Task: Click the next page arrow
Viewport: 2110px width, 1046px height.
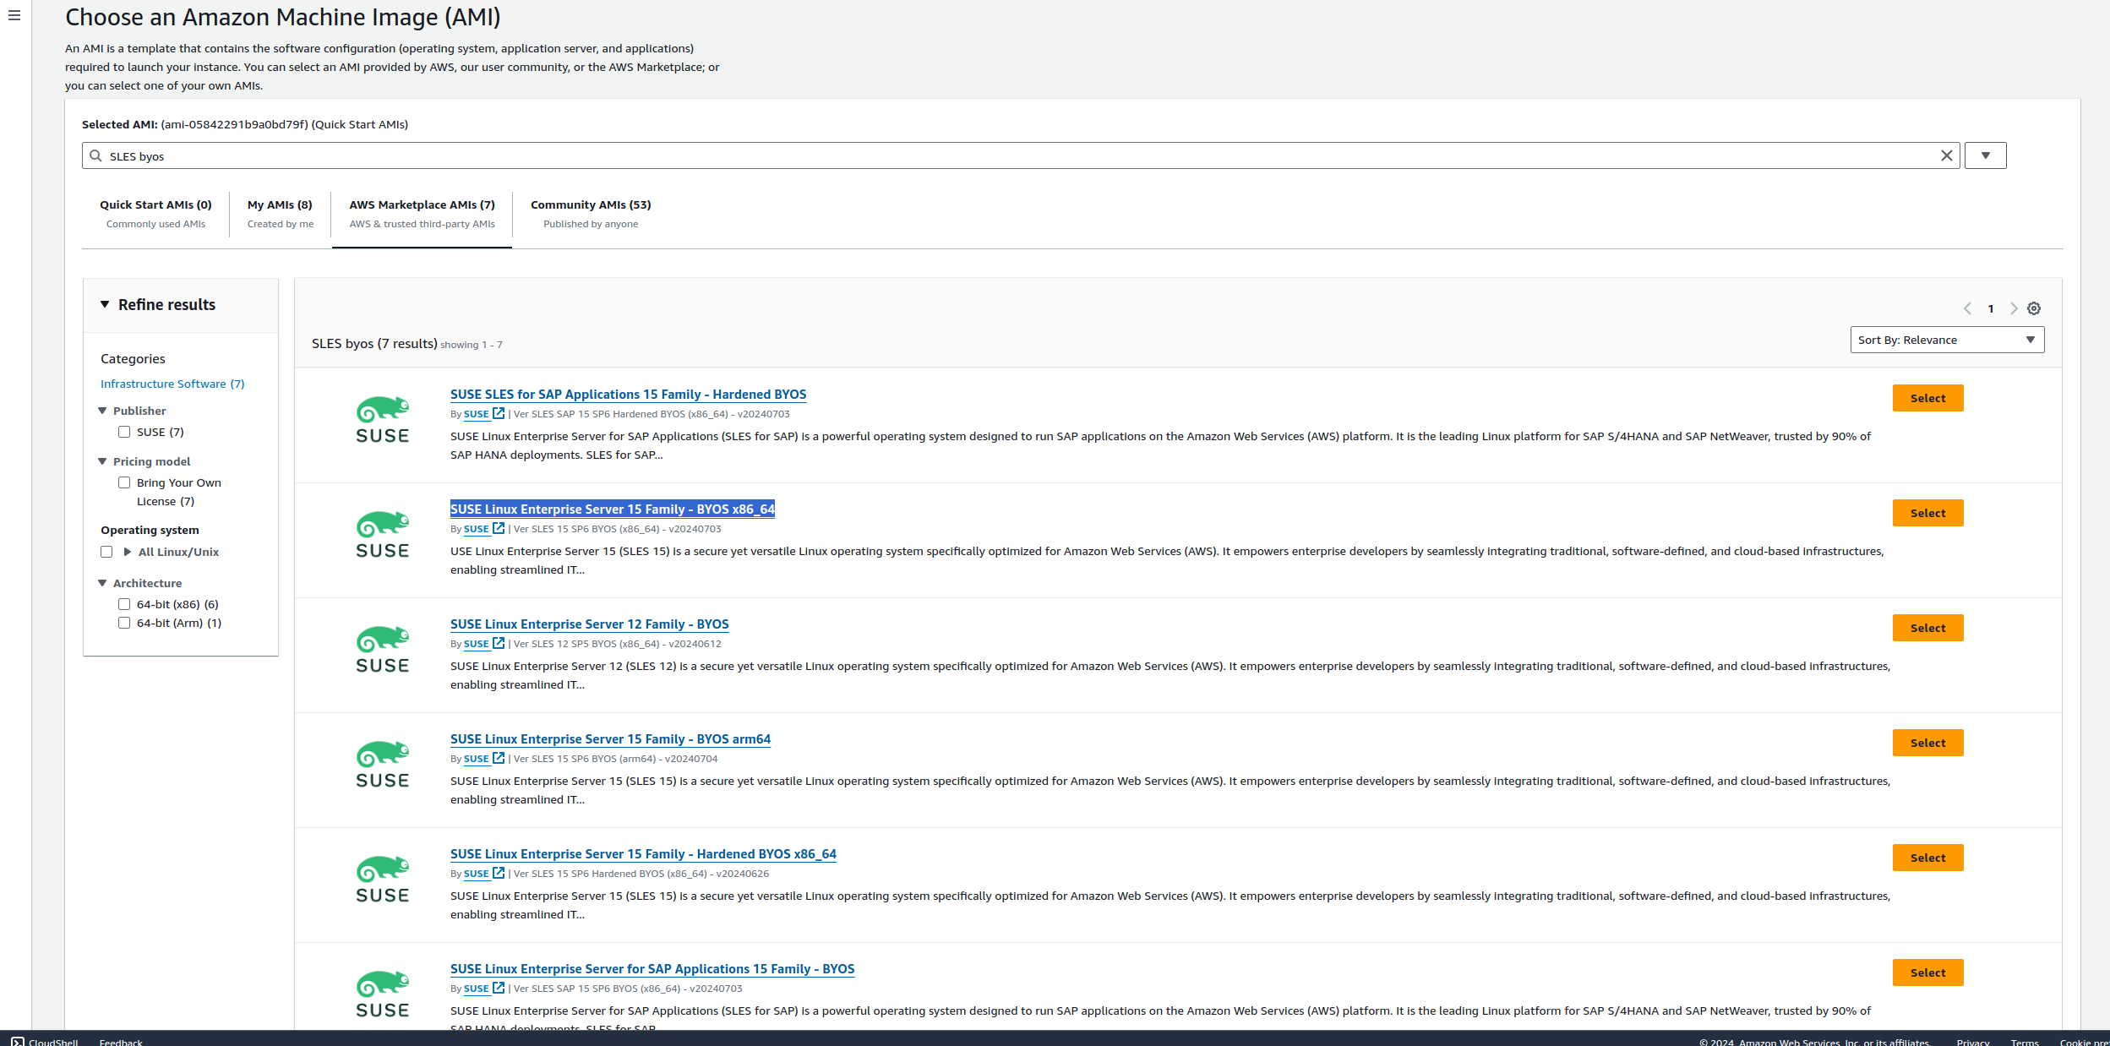Action: (2014, 308)
